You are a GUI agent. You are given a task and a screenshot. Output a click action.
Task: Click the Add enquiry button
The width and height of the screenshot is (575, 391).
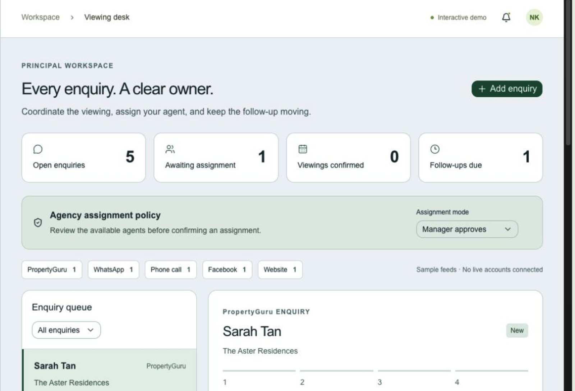[x=507, y=89]
